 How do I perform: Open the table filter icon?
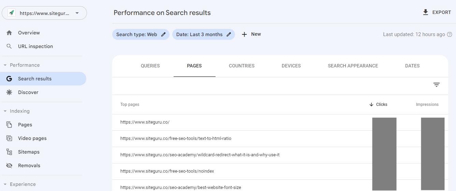coord(437,85)
